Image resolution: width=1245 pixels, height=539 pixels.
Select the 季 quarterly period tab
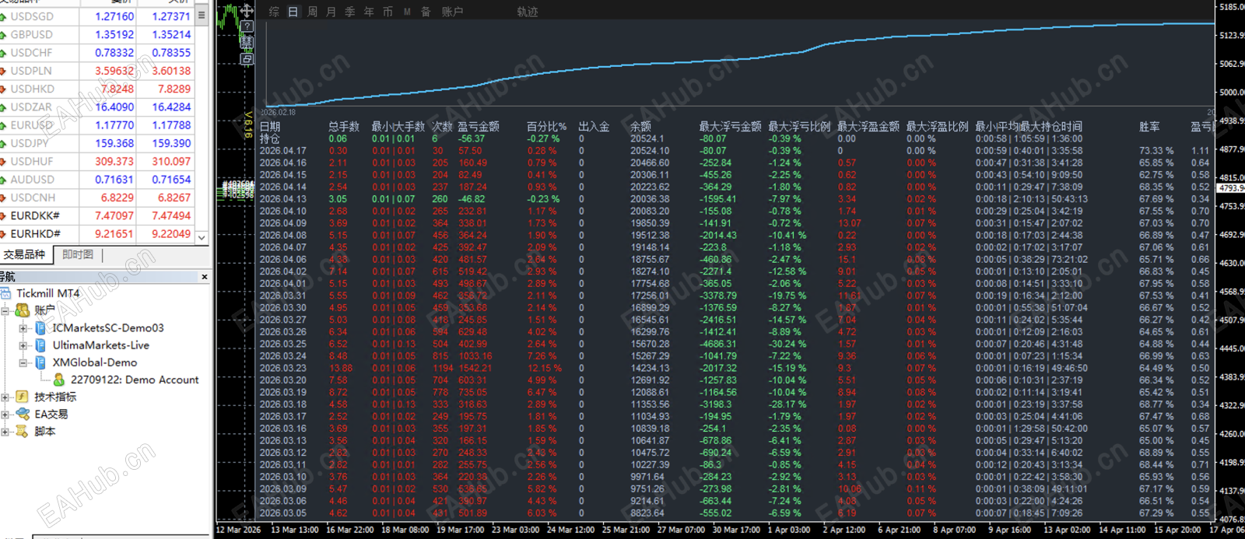tap(350, 12)
